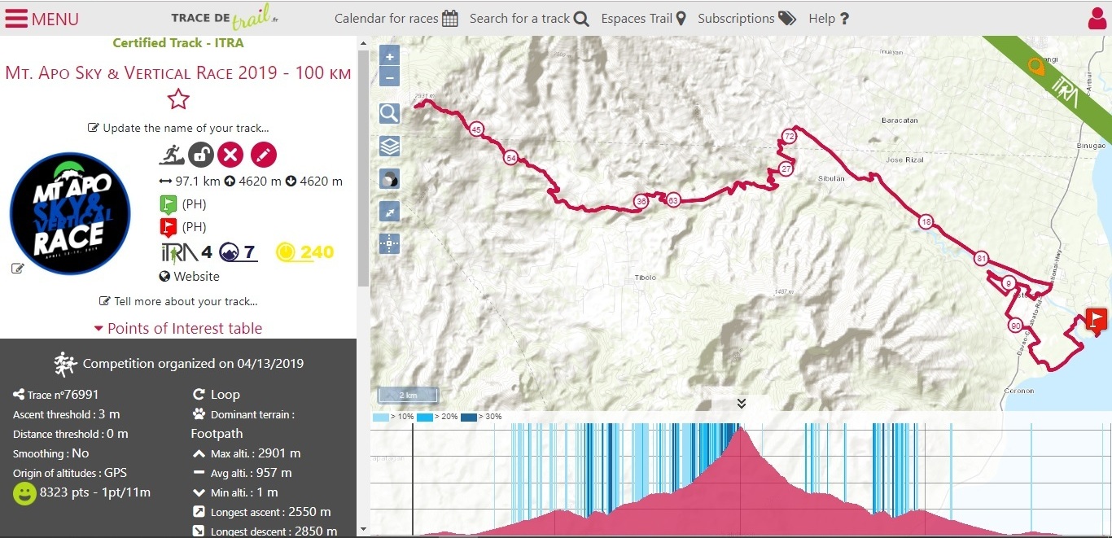
Task: Click the elevation profile summit peak
Action: coord(740,430)
